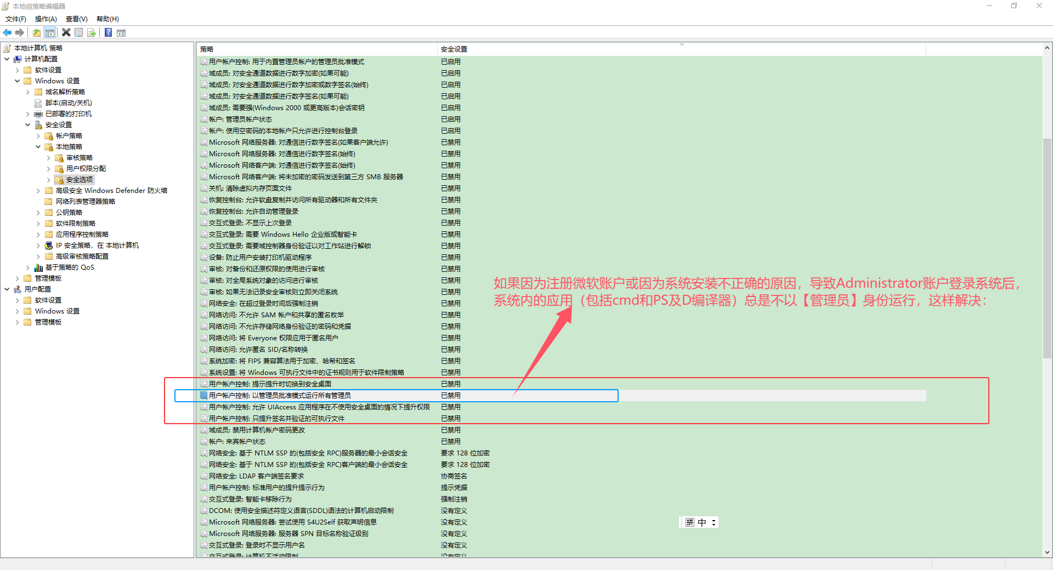This screenshot has height=570, width=1053.
Task: Click the delete (X) toolbar icon
Action: [x=66, y=32]
